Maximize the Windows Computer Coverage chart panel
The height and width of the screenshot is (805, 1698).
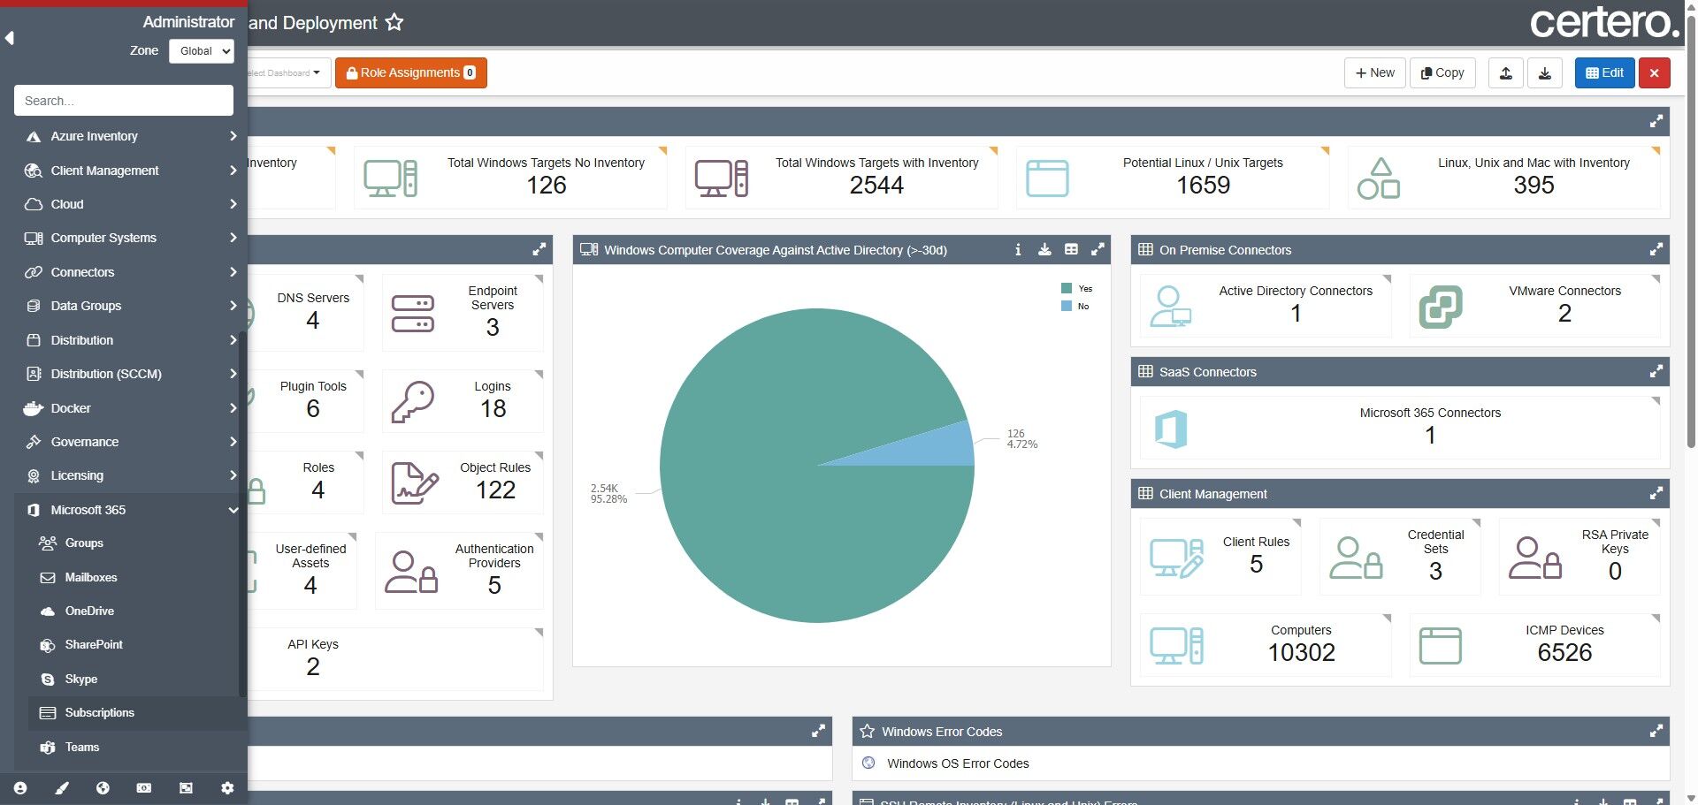1098,250
